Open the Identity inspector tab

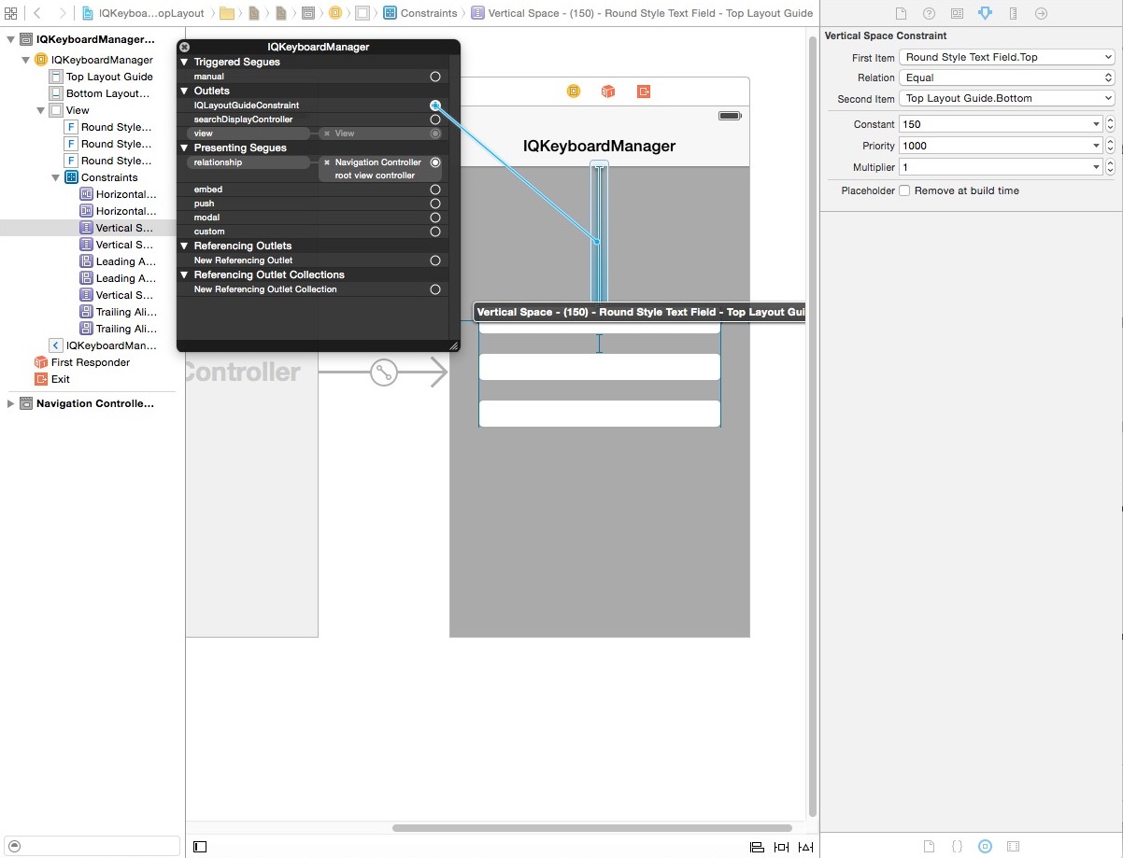click(x=957, y=14)
